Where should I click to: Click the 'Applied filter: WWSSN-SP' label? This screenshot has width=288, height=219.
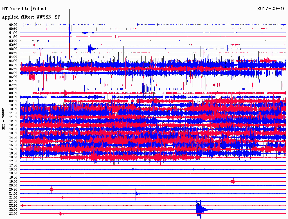pos(31,17)
